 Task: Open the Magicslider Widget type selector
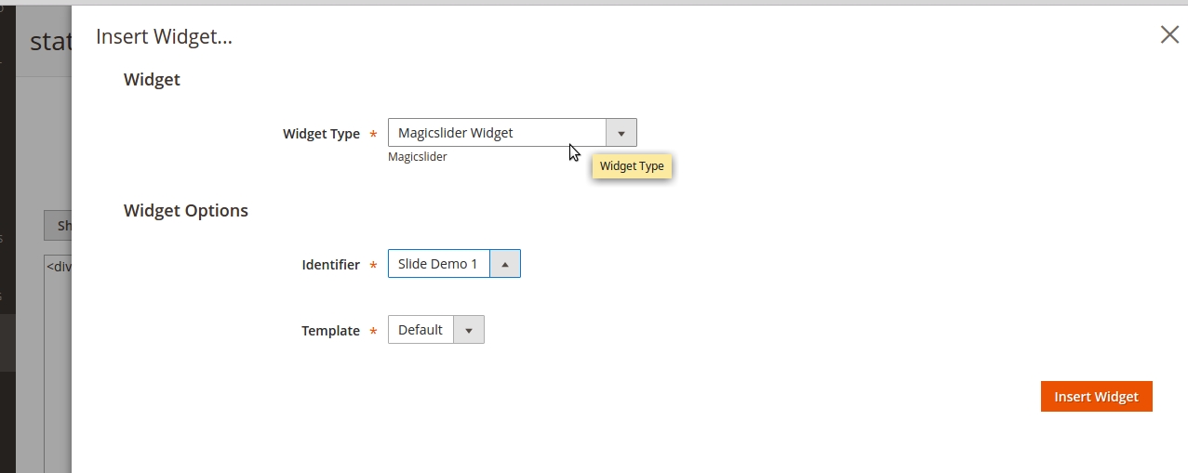[x=497, y=133]
